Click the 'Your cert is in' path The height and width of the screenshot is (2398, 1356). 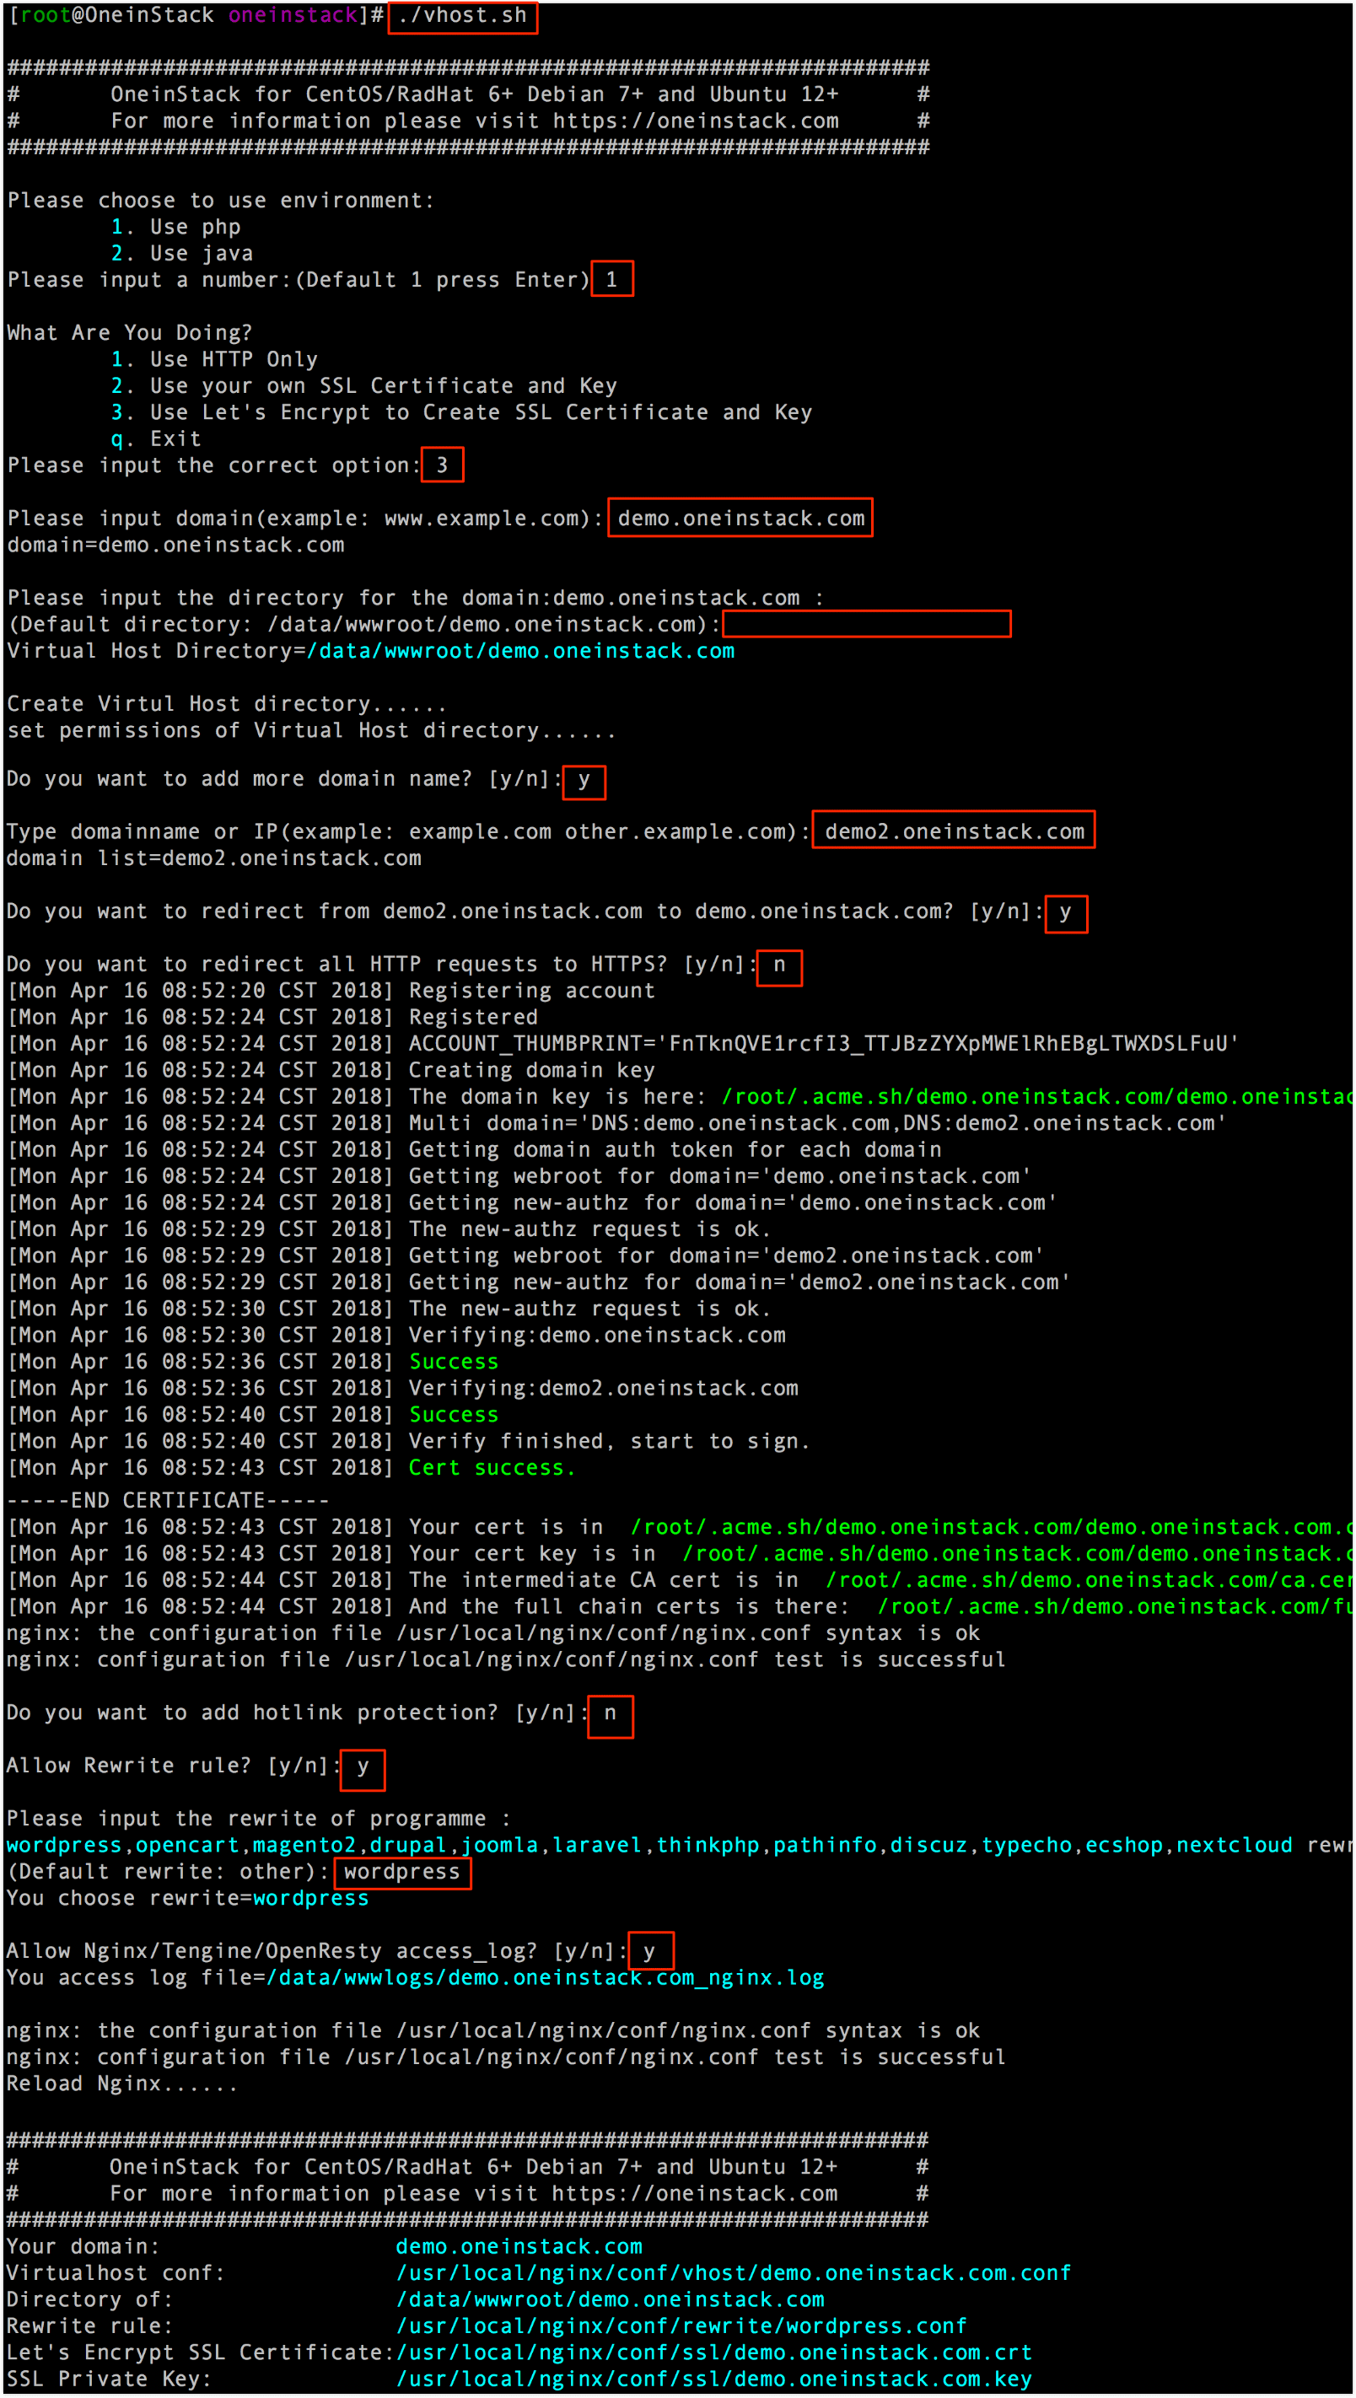(992, 1527)
